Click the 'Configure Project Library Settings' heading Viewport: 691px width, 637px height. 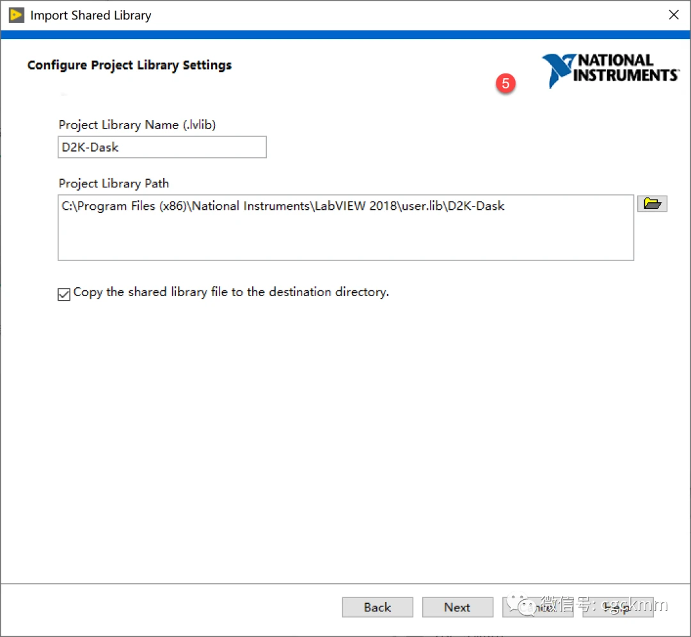point(129,65)
